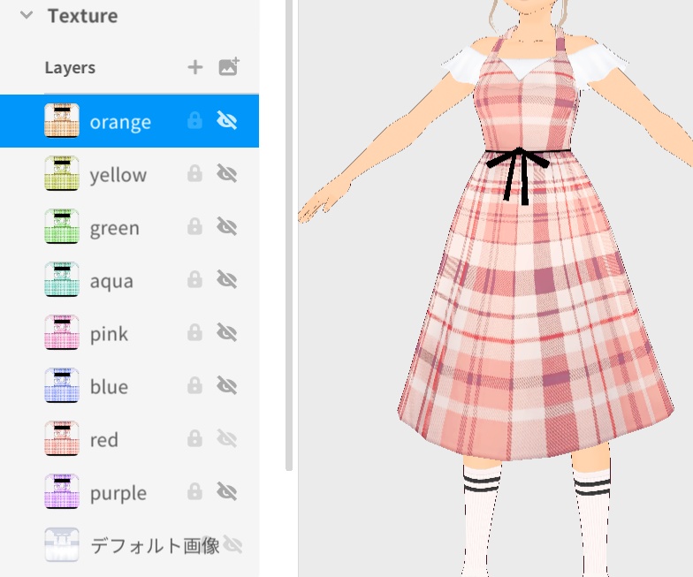The width and height of the screenshot is (693, 577).
Task: Collapse the Texture section chevron
Action: pos(27,16)
